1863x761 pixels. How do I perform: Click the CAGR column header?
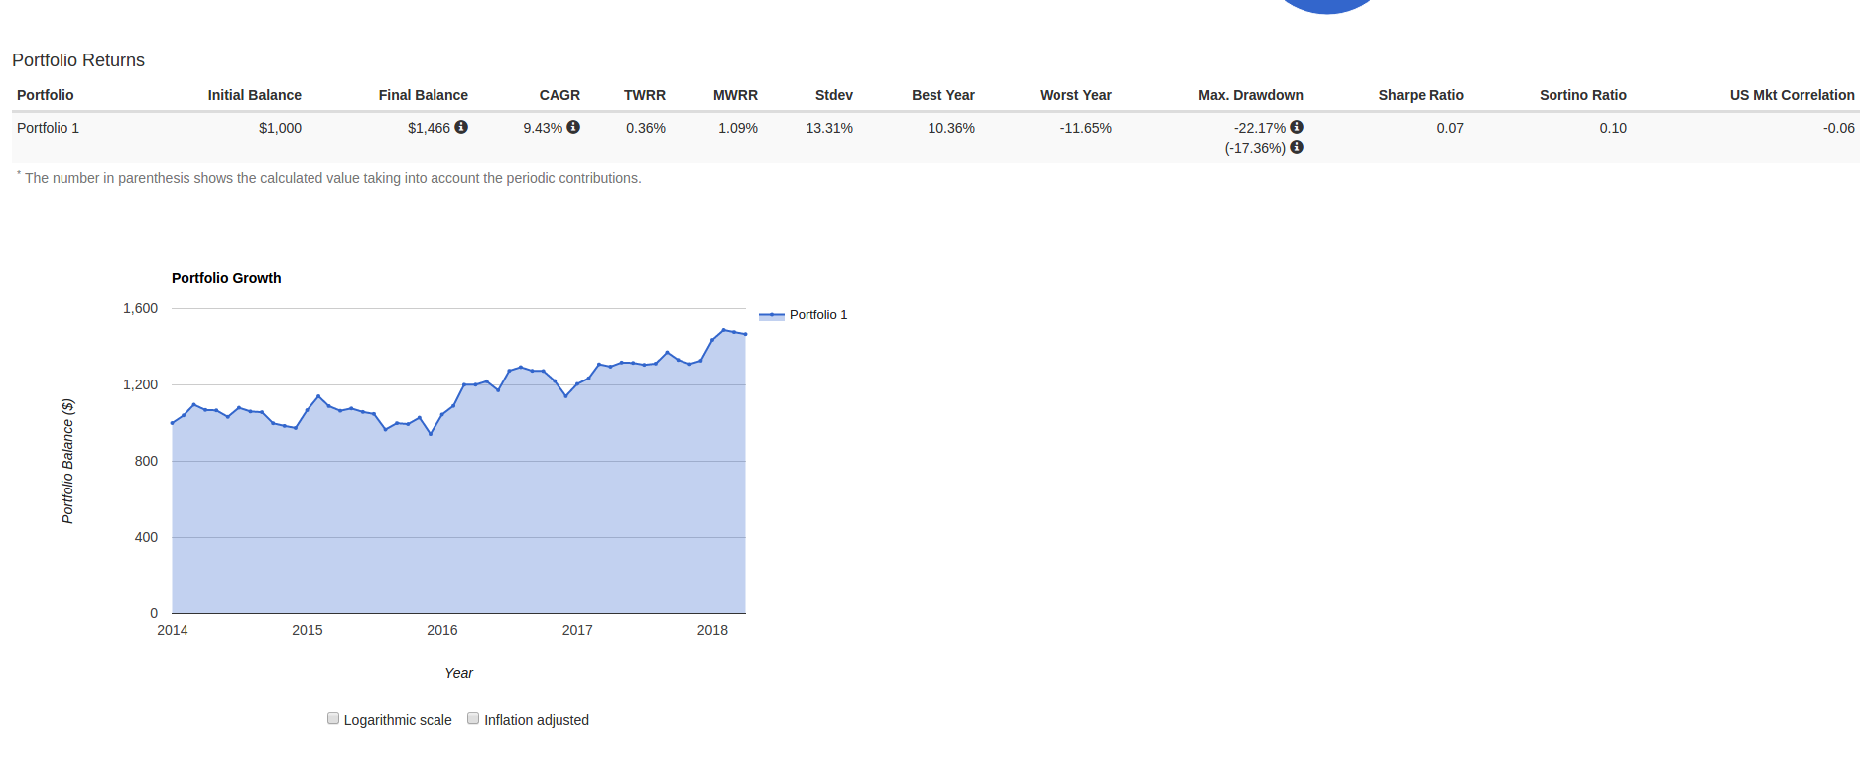(x=559, y=95)
